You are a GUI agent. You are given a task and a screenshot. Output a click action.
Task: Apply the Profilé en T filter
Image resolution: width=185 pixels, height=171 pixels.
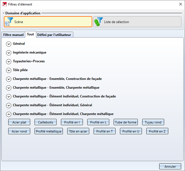click(x=105, y=131)
